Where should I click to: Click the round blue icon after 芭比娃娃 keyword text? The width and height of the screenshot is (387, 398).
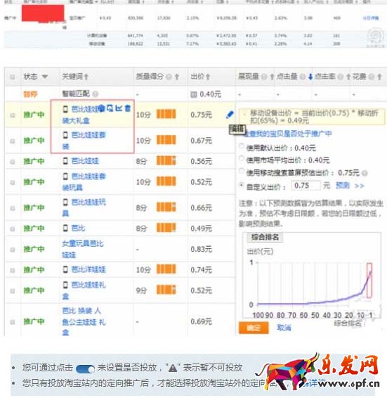click(101, 108)
